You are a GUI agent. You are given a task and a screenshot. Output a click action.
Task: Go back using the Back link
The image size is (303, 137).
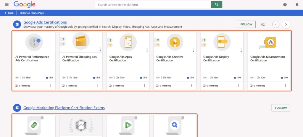pos(9,13)
